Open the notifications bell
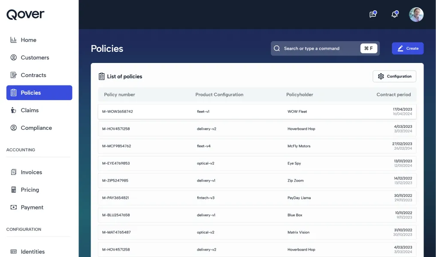This screenshot has height=257, width=436. click(394, 15)
